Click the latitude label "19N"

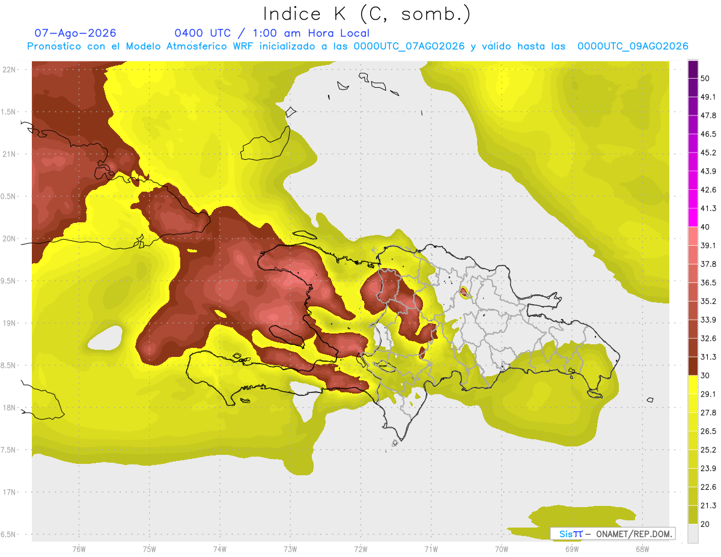pyautogui.click(x=10, y=323)
